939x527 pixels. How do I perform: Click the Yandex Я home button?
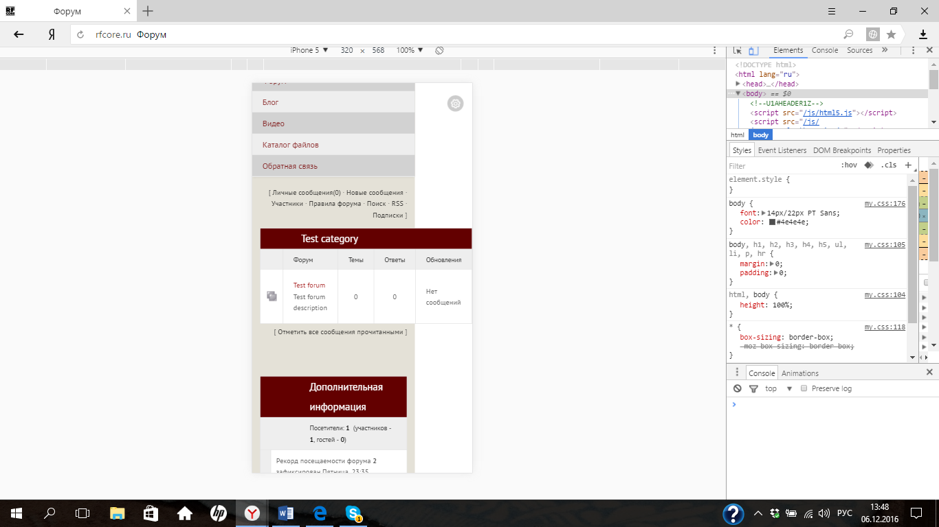51,34
